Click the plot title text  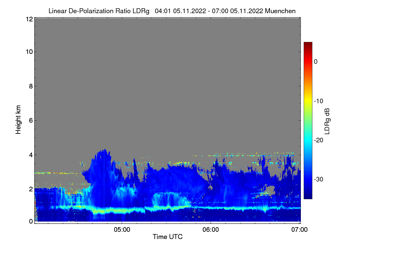pyautogui.click(x=172, y=11)
